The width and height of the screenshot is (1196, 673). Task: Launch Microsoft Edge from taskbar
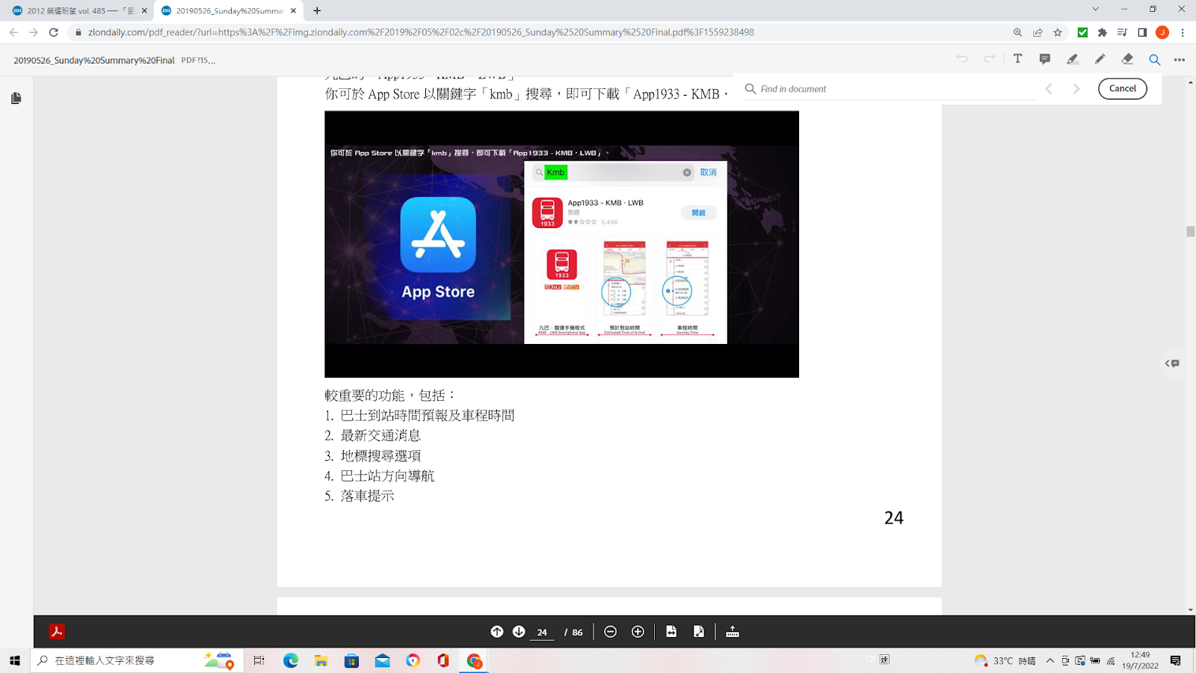(x=291, y=660)
